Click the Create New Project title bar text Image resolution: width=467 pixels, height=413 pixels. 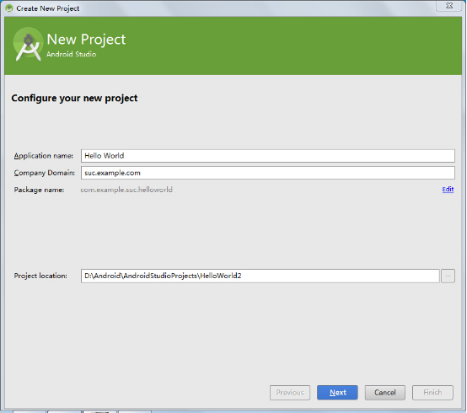tap(48, 8)
